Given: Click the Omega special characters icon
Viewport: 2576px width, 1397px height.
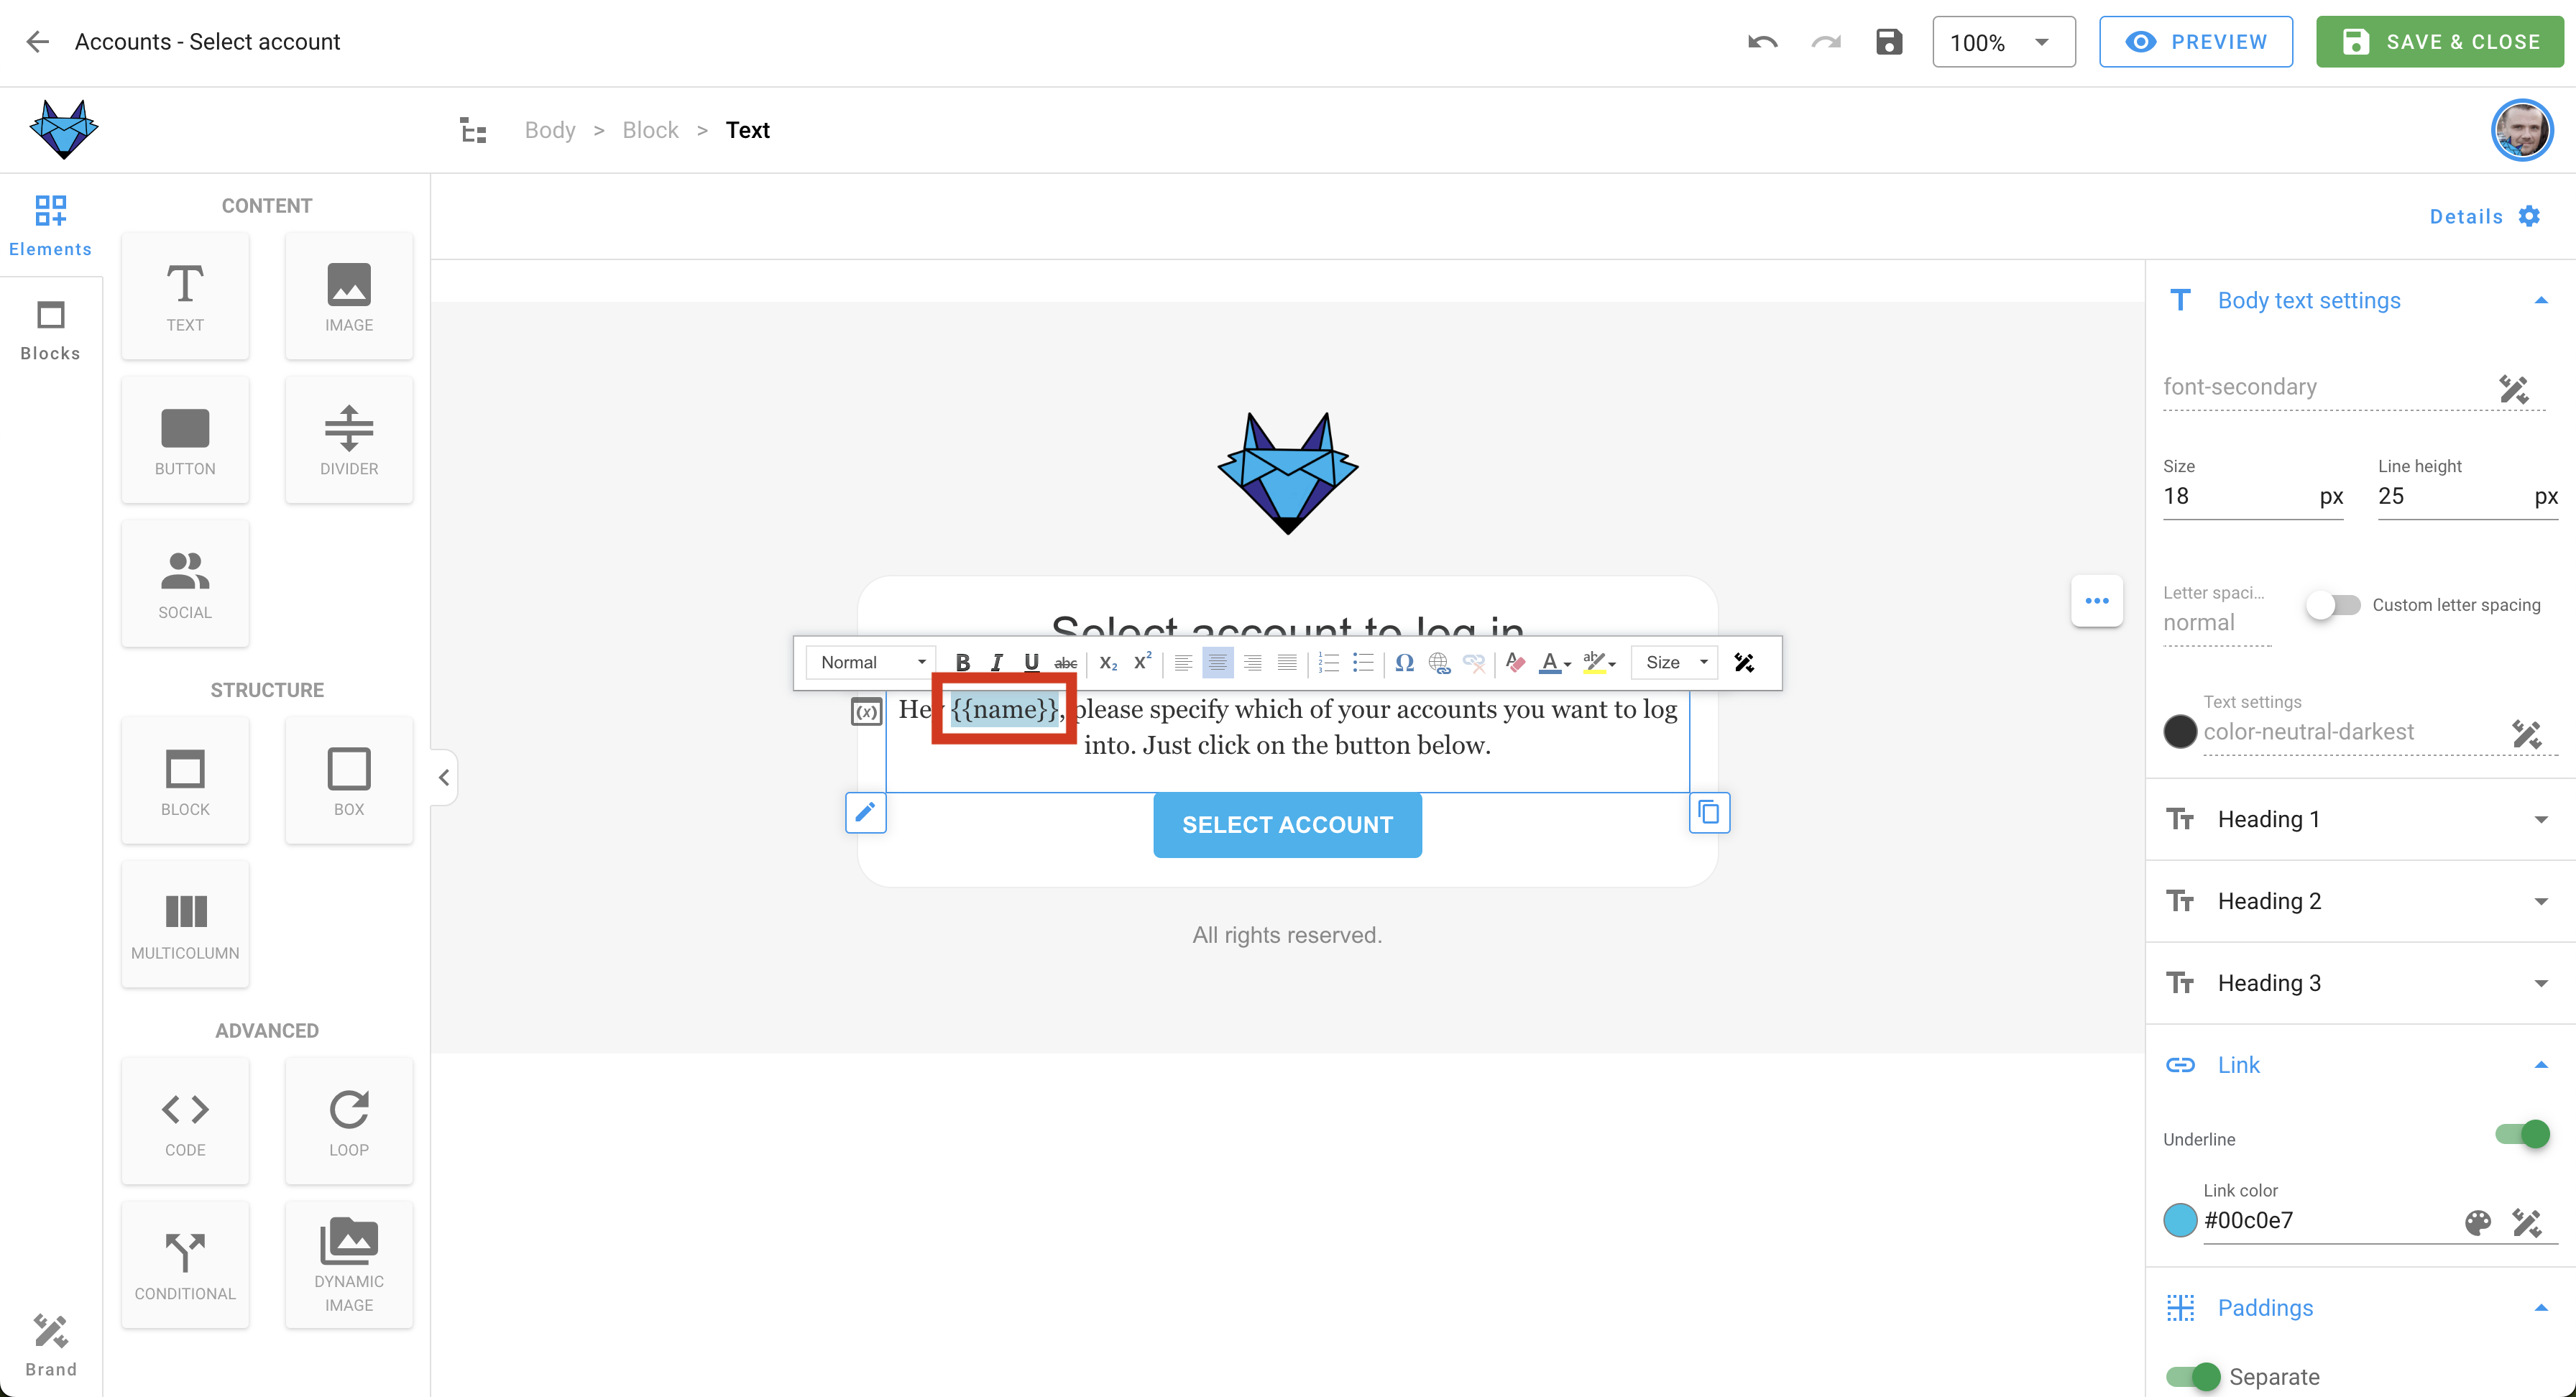Looking at the screenshot, I should 1404,663.
